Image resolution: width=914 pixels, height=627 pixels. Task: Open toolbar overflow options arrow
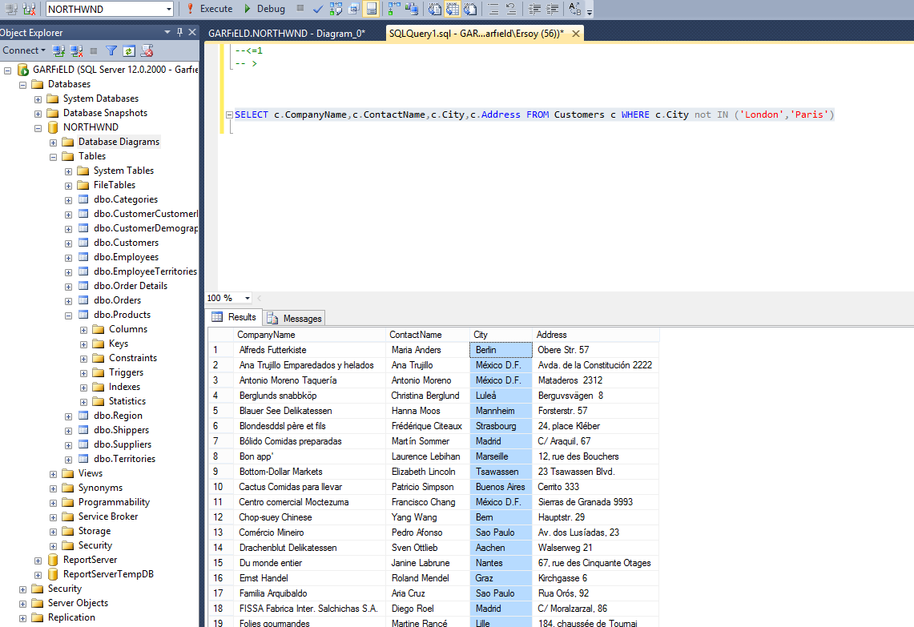(590, 11)
